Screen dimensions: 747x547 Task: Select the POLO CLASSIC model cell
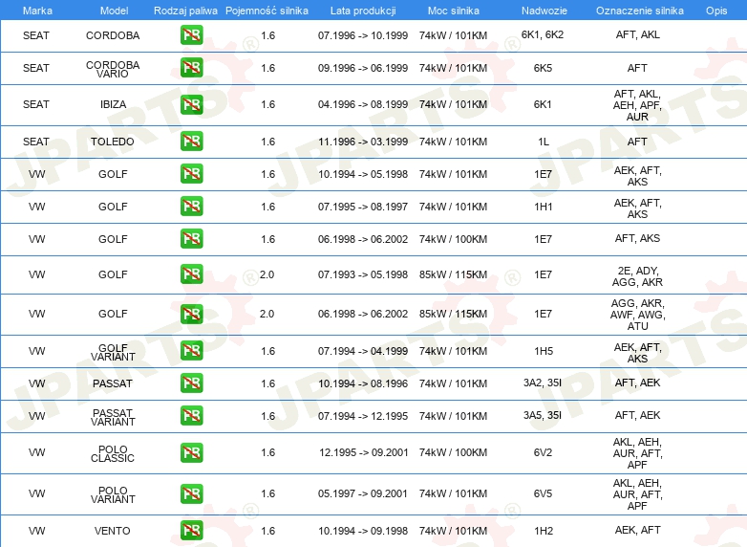[x=113, y=453]
